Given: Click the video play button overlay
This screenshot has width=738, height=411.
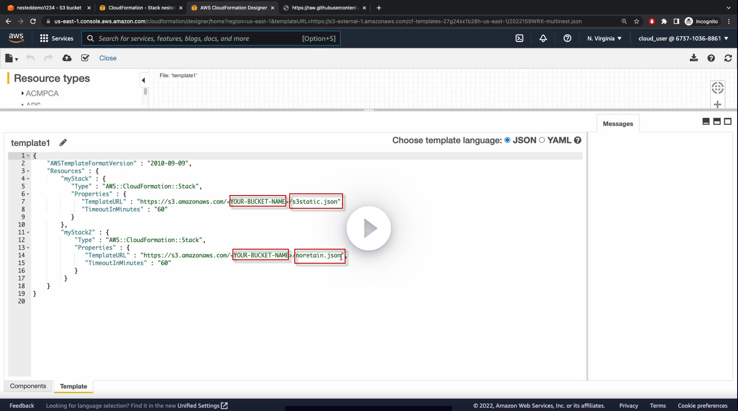Looking at the screenshot, I should (369, 229).
